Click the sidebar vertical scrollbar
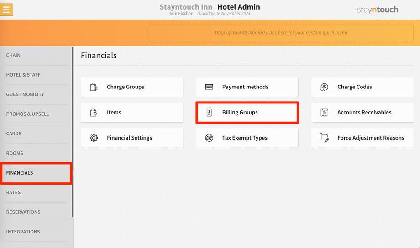The image size is (420, 248). click(73, 132)
